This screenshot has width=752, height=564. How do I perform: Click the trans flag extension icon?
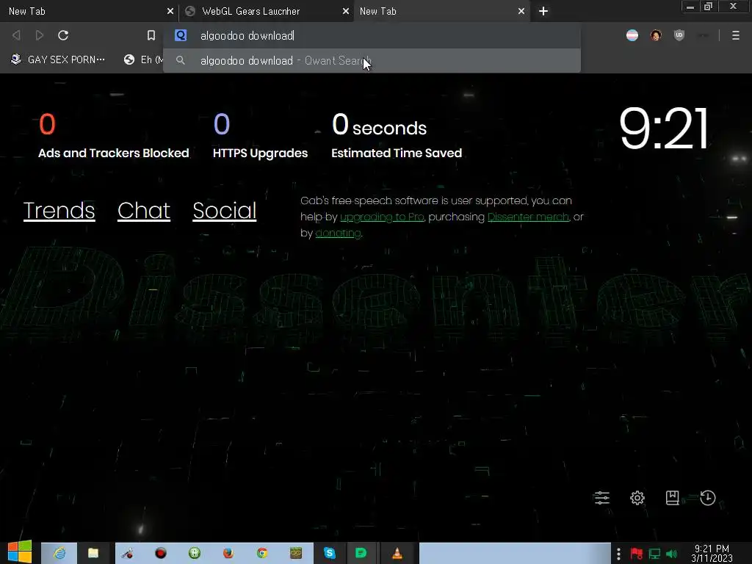tap(632, 35)
